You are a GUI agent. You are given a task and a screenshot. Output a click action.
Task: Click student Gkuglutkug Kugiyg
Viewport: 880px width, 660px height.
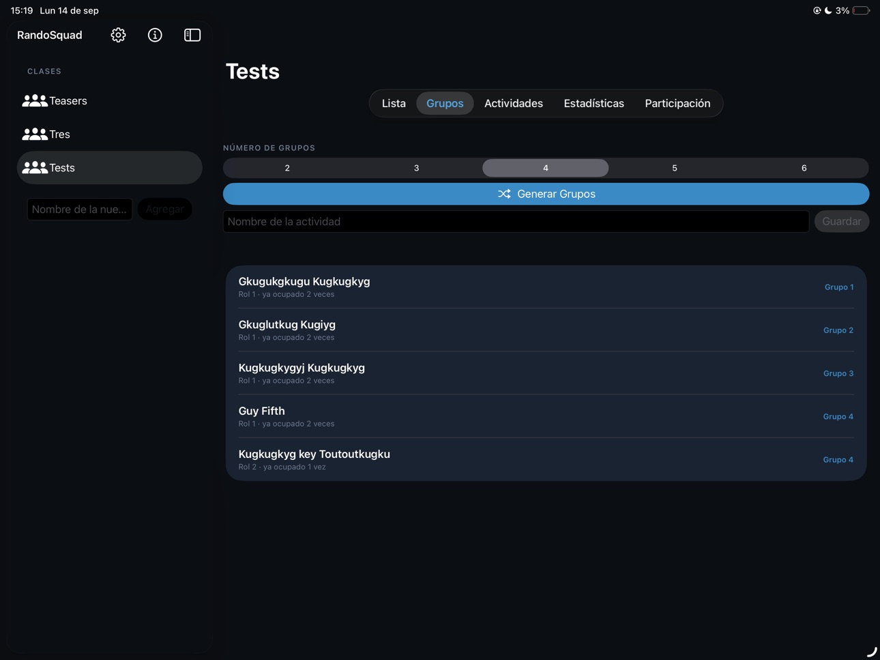pos(546,330)
